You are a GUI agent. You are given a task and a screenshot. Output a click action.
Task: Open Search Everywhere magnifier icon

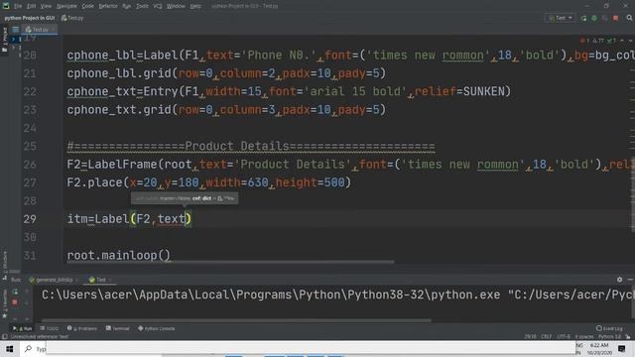click(629, 18)
